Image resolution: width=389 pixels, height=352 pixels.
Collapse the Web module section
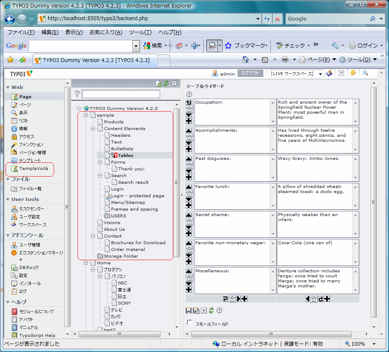[8, 87]
